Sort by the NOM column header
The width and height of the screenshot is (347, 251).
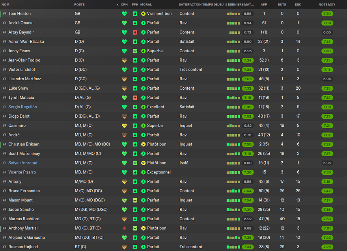coord(6,4)
